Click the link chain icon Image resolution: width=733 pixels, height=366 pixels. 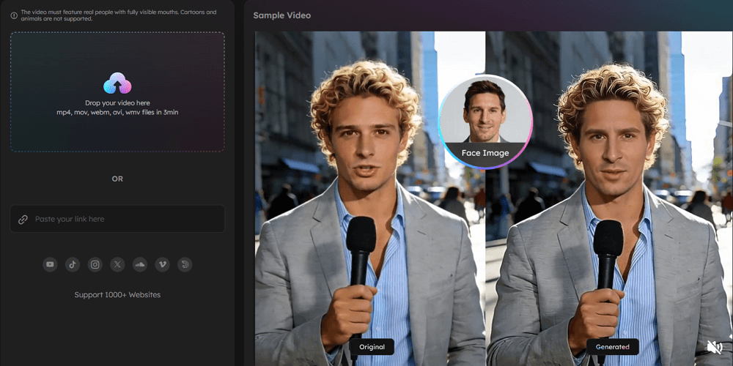23,219
